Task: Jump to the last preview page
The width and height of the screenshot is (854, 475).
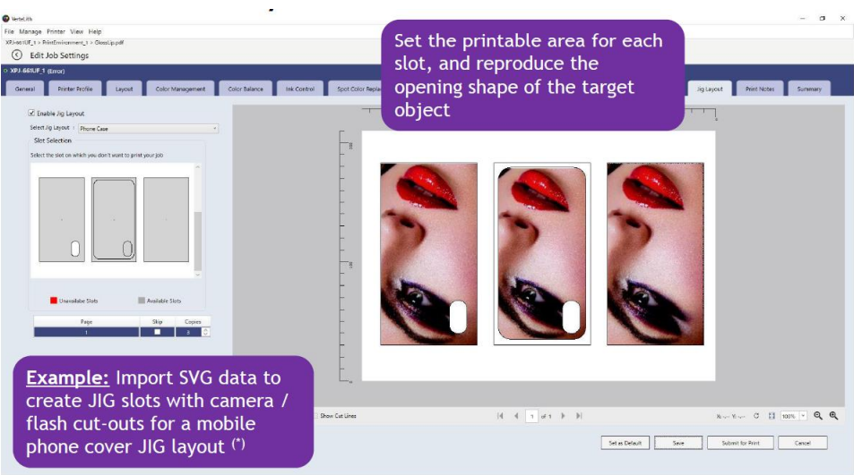Action: pos(579,416)
